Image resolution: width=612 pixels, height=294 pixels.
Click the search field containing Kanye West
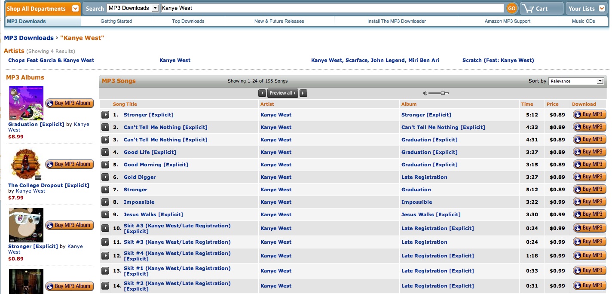coord(332,8)
